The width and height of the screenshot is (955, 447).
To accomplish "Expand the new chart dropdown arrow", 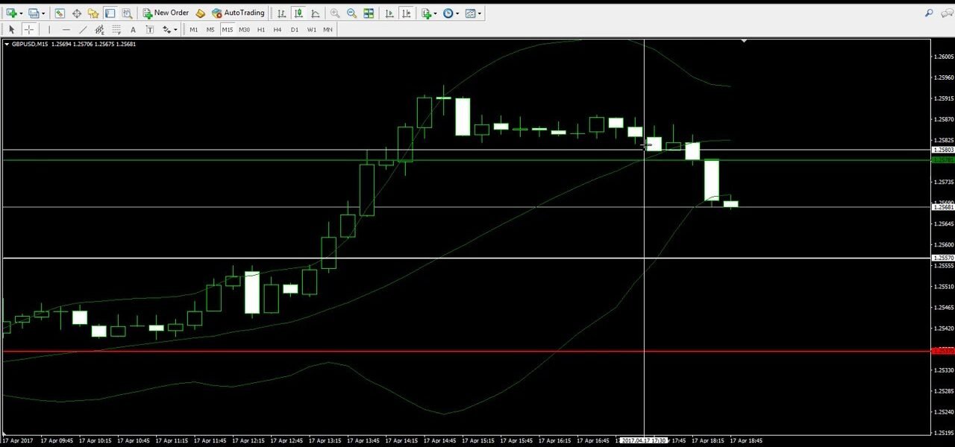I will [22, 13].
